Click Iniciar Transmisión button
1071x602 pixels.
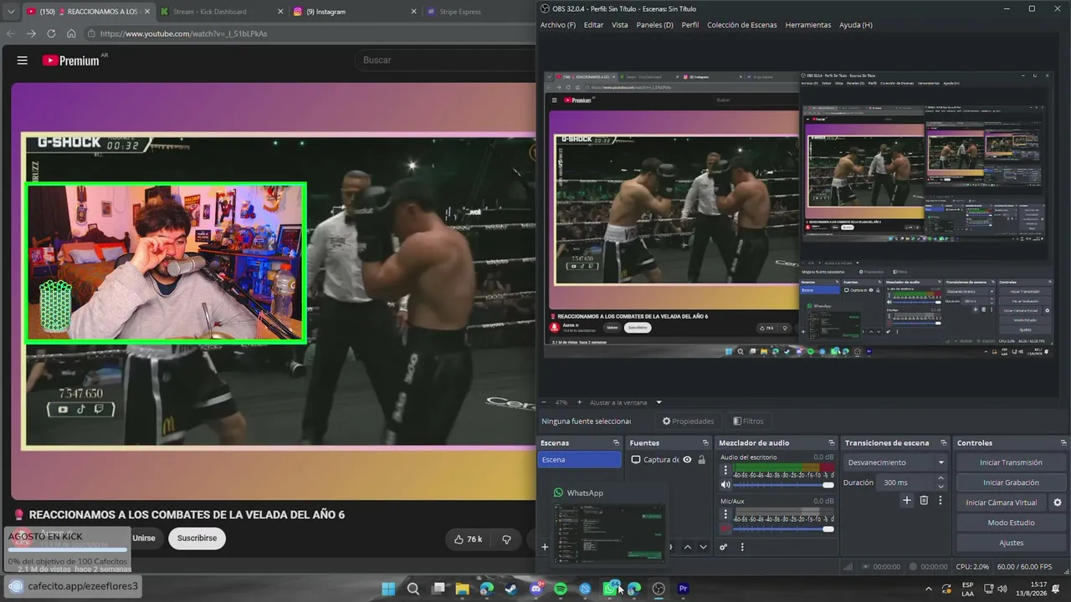click(x=1011, y=462)
